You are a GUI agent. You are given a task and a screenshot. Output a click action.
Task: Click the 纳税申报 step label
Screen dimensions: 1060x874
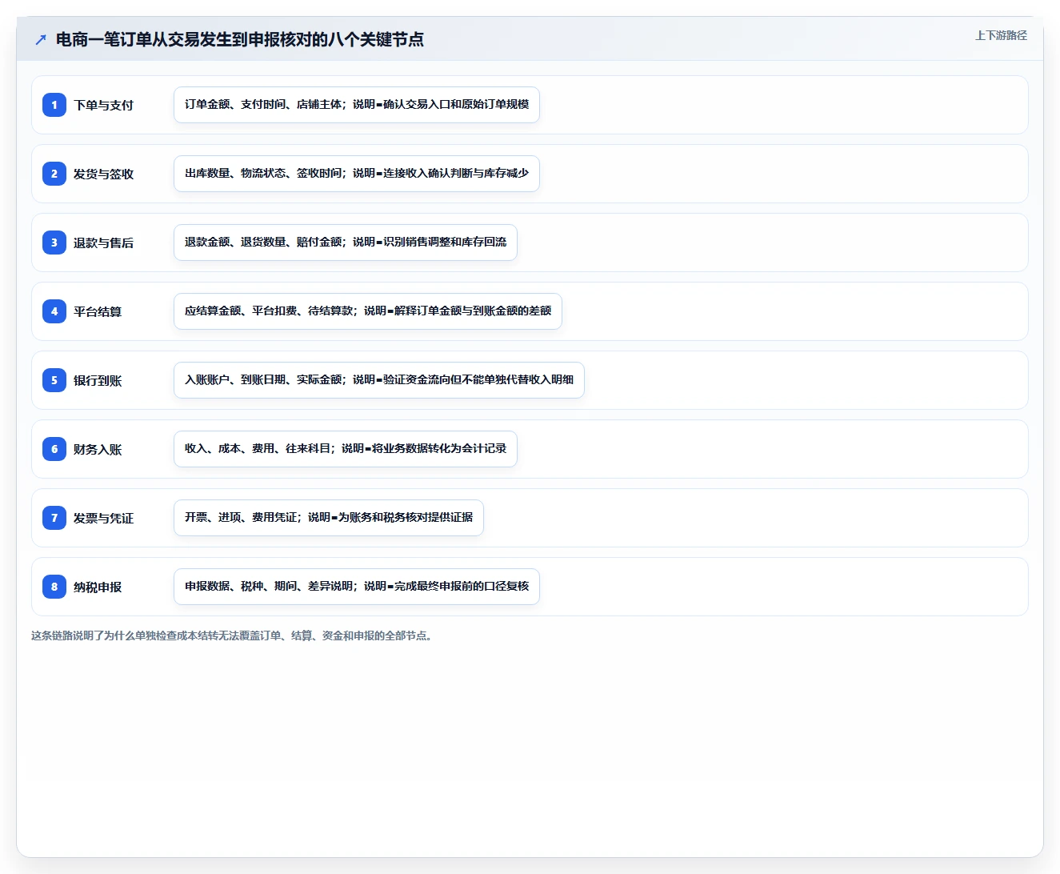point(98,587)
